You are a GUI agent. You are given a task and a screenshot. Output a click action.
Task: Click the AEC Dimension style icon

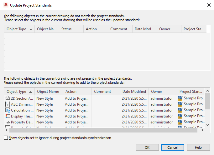click(x=8, y=104)
